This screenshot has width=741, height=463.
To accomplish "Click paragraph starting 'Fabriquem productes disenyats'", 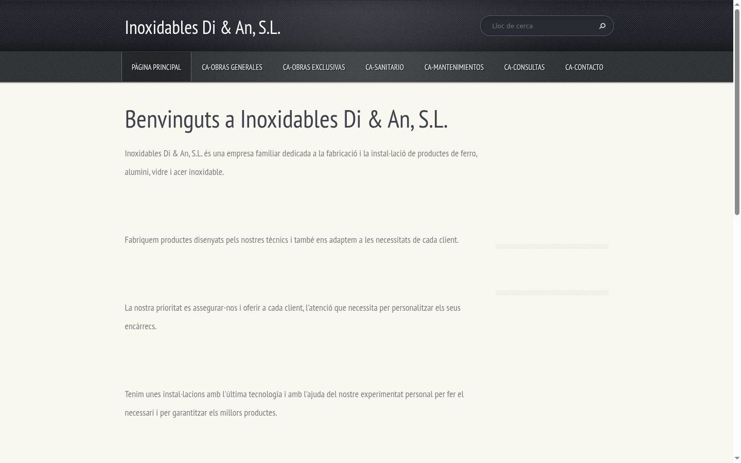I will point(291,240).
